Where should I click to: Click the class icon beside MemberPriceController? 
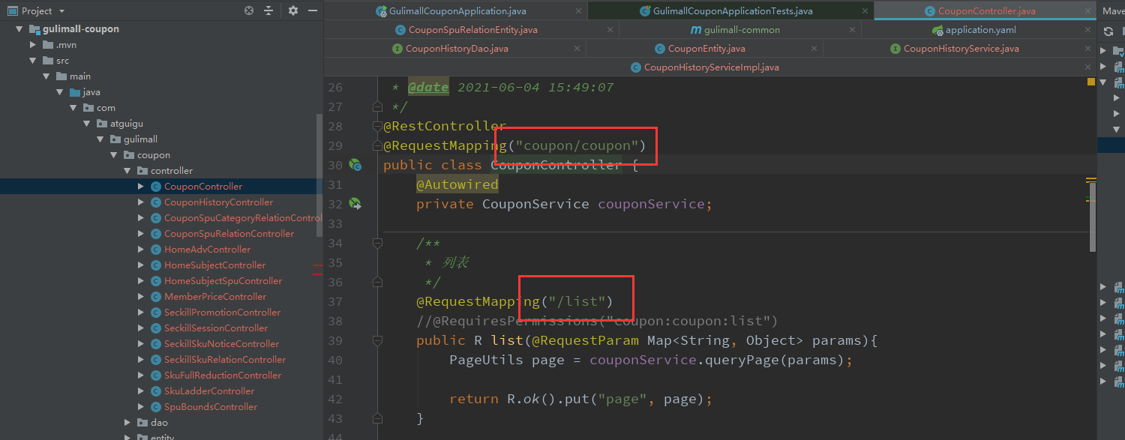tap(156, 297)
